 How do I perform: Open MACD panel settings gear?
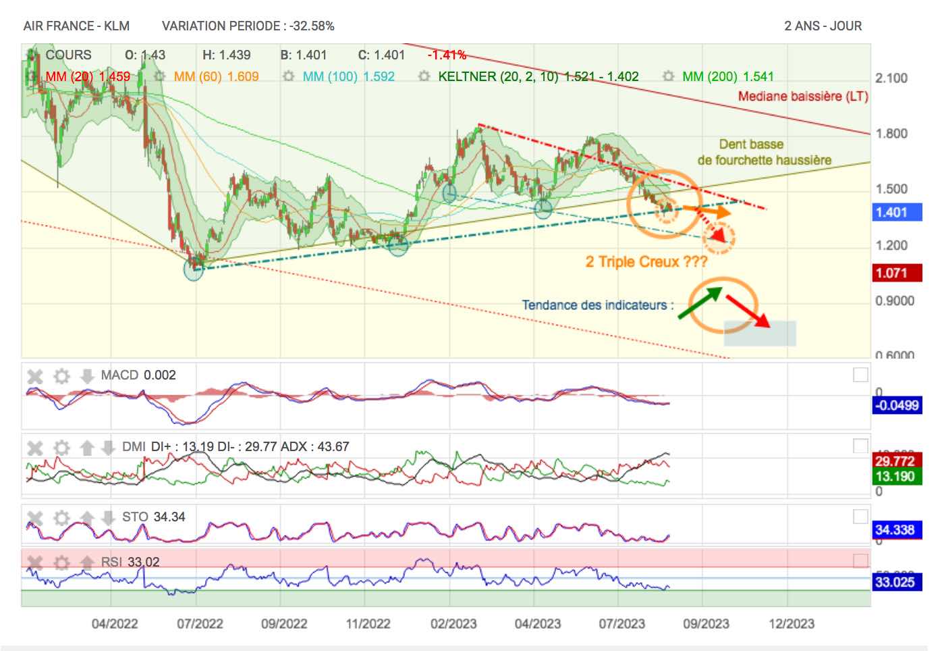[61, 375]
